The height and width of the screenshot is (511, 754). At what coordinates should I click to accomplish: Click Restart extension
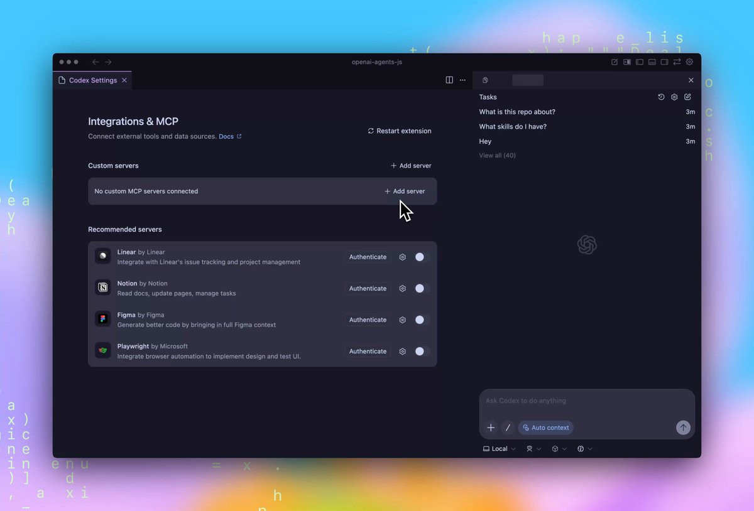point(400,131)
